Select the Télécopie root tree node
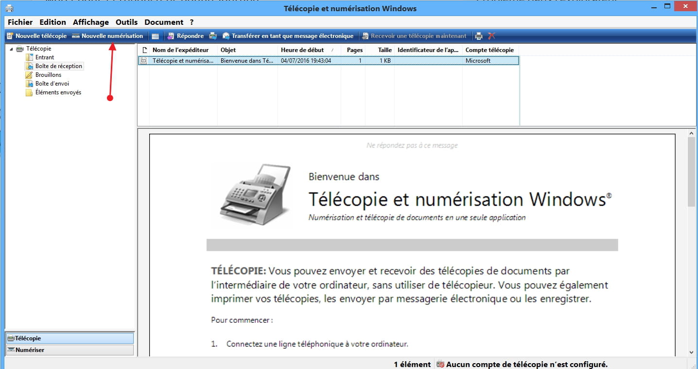 38,49
